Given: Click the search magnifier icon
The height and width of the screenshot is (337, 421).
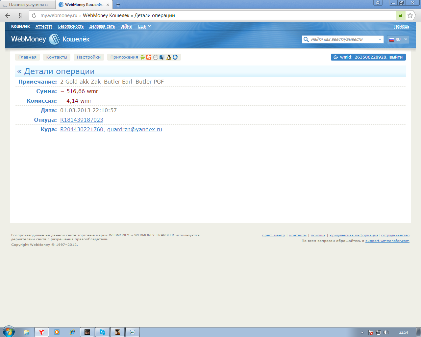Looking at the screenshot, I should (306, 39).
